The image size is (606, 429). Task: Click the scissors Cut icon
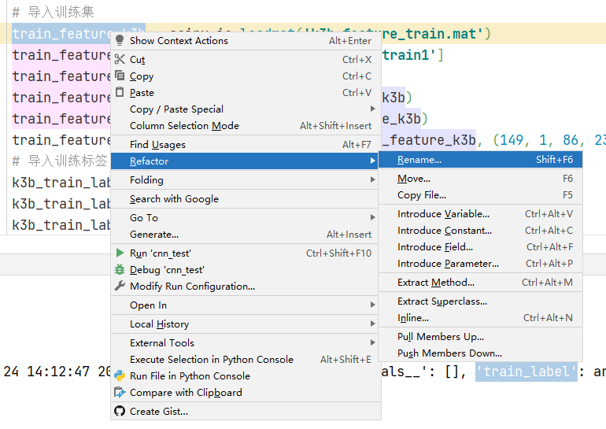[120, 59]
